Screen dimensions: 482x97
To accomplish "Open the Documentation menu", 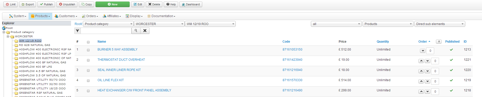I will tap(161, 16).
